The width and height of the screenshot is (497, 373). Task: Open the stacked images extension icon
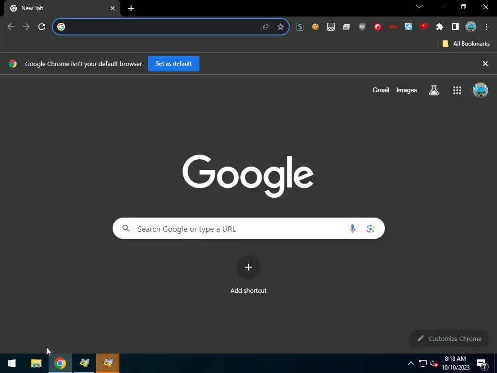click(x=346, y=27)
